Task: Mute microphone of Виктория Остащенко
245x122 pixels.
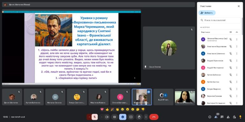Action: point(231,103)
